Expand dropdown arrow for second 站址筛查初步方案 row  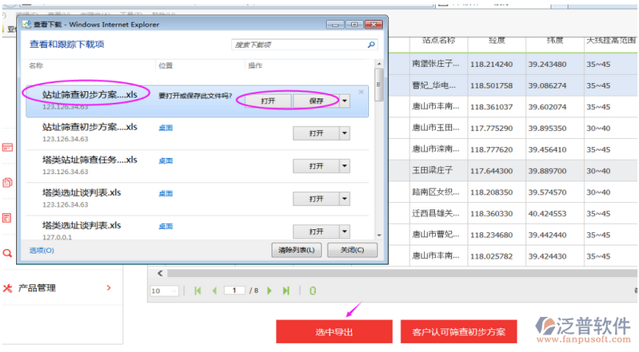pos(345,133)
